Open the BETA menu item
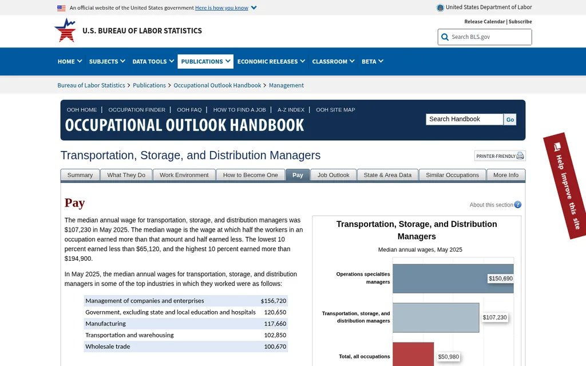This screenshot has height=366, width=586. click(372, 61)
